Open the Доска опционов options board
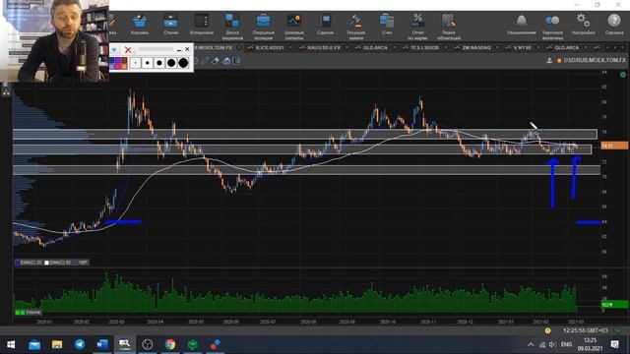 pyautogui.click(x=232, y=27)
